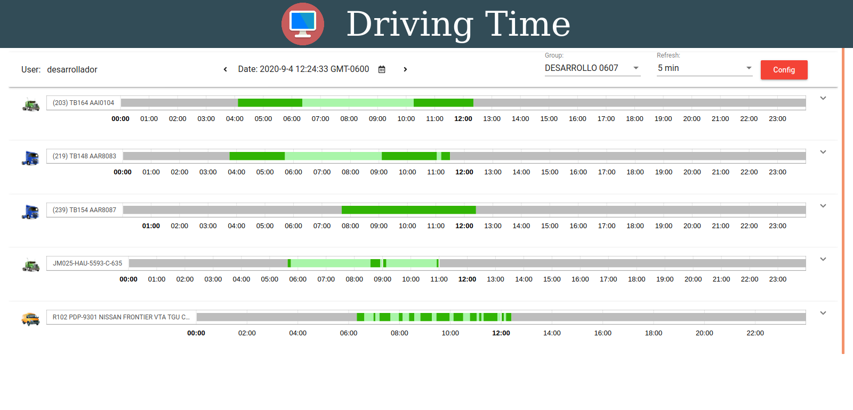
Task: Select vehicle label (219) TB148 AAR8083
Action: 84,156
